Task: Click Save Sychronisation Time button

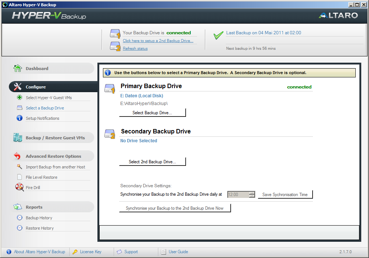Action: (x=285, y=195)
